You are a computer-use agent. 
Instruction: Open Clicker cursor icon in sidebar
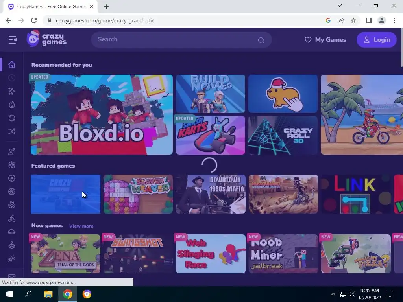pos(12,258)
